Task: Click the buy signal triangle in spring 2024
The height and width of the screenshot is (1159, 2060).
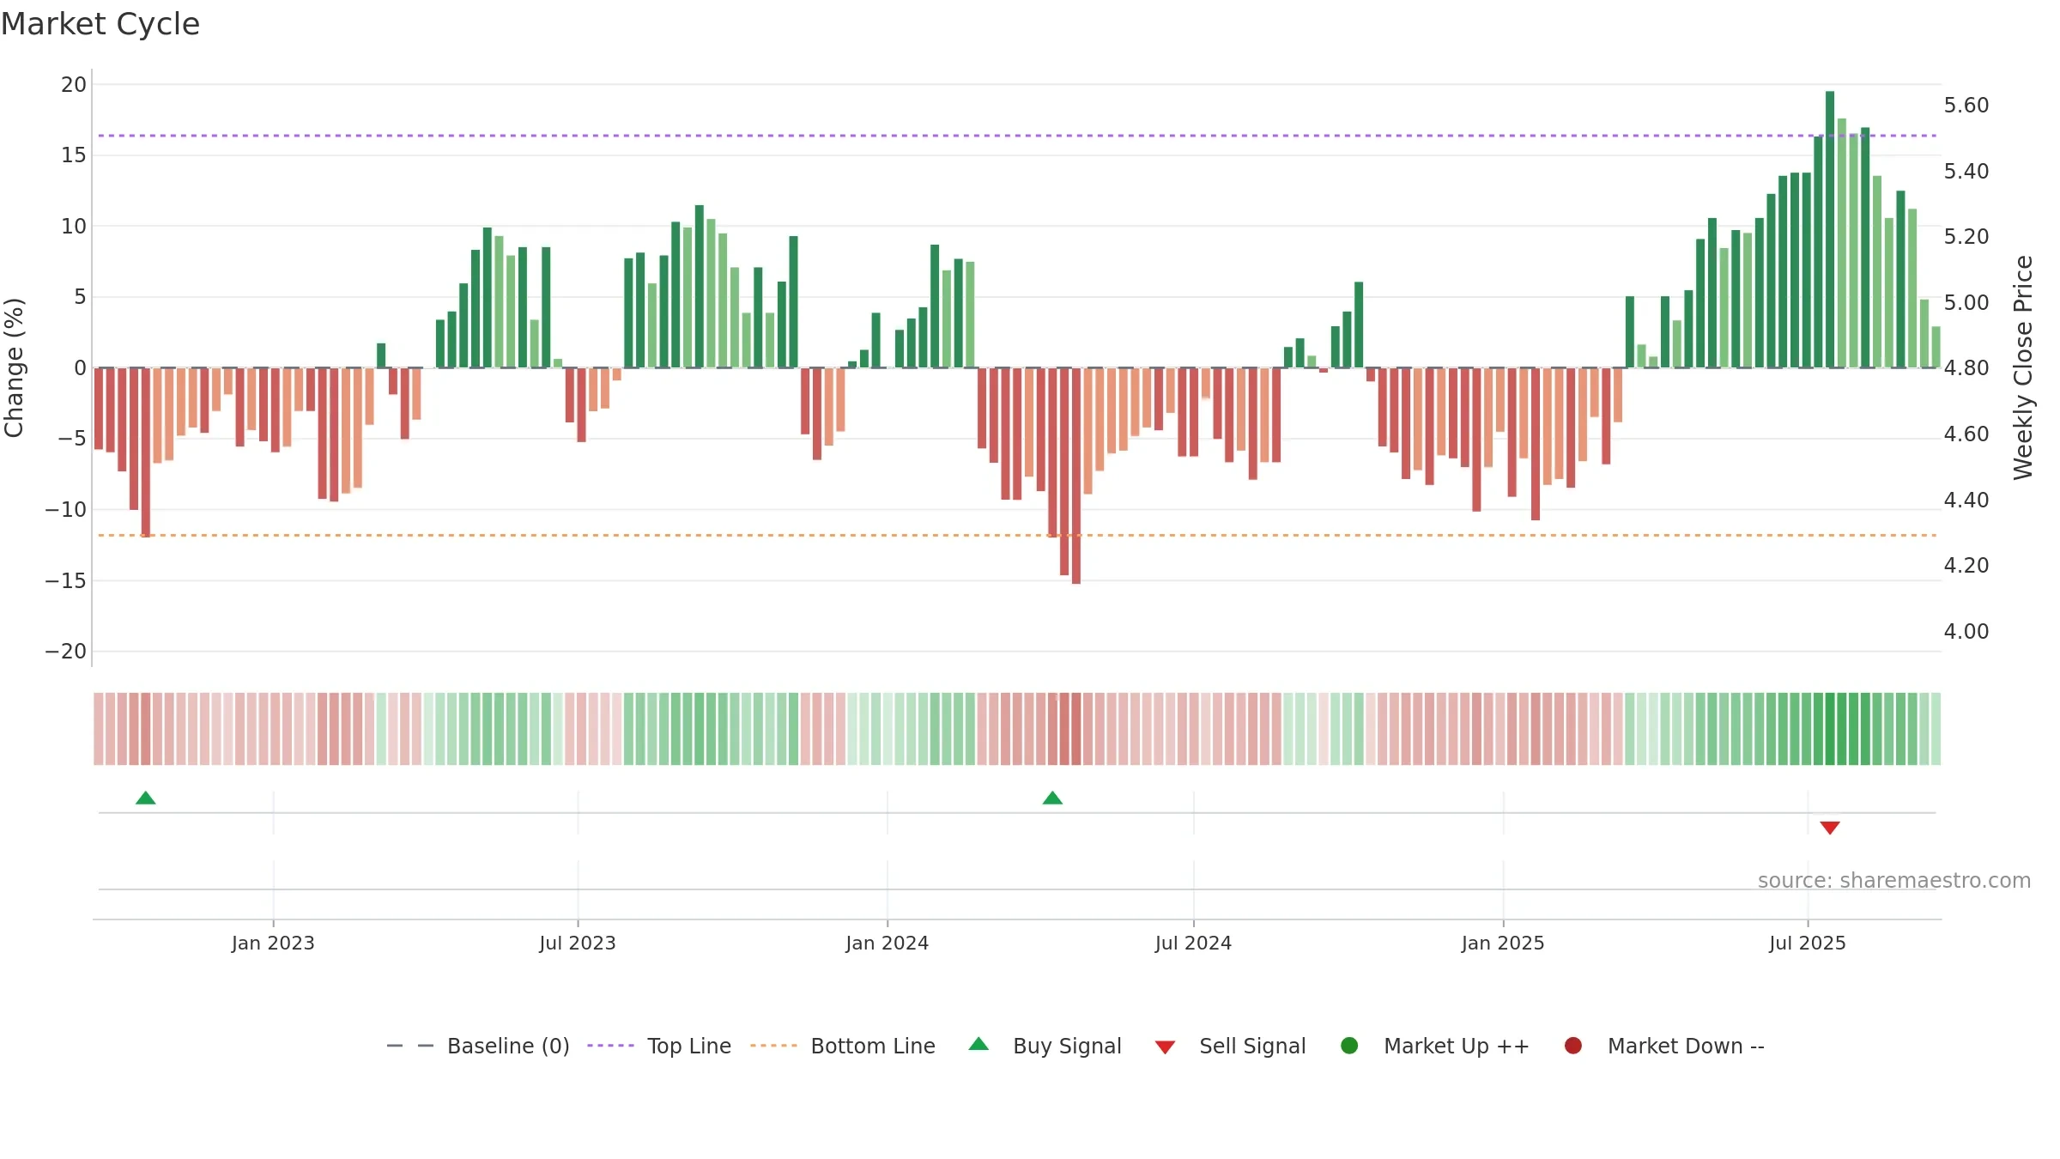Action: click(x=1052, y=798)
